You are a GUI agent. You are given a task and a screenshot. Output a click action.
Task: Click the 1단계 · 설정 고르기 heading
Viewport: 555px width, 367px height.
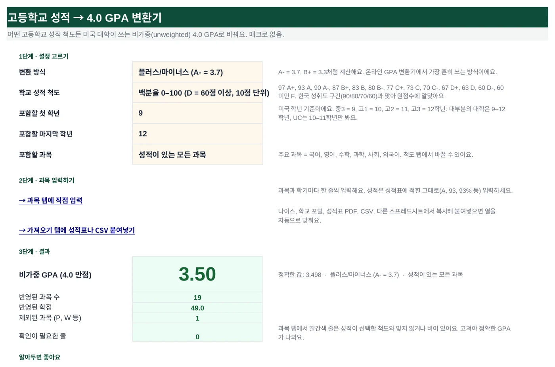tap(44, 56)
